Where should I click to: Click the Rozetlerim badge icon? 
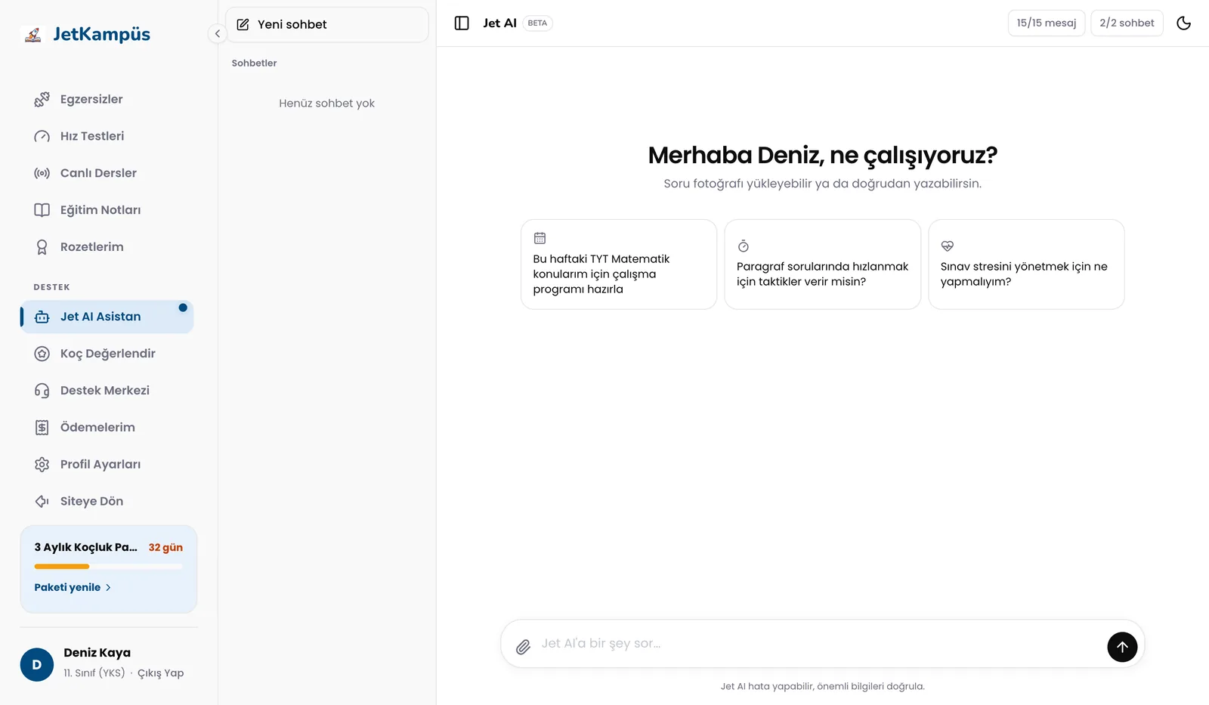tap(42, 247)
